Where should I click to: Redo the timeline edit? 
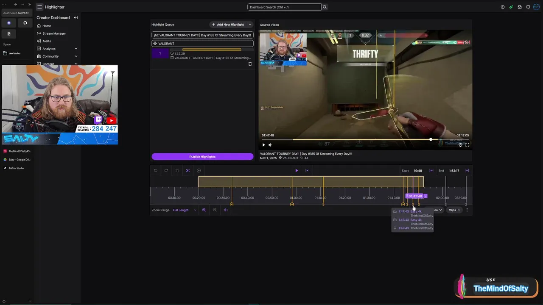[x=166, y=171]
